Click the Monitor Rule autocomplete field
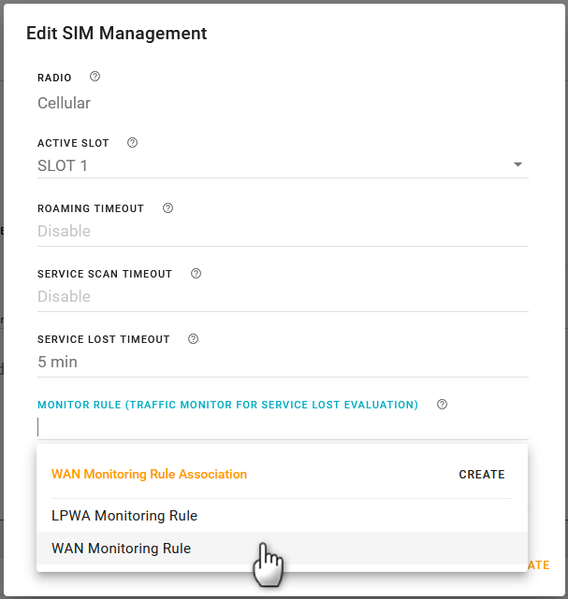This screenshot has width=568, height=599. [281, 427]
